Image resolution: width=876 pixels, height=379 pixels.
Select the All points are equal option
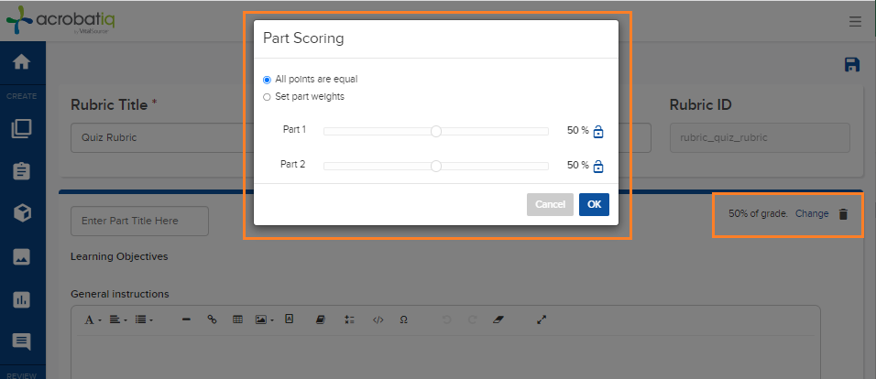tap(267, 80)
